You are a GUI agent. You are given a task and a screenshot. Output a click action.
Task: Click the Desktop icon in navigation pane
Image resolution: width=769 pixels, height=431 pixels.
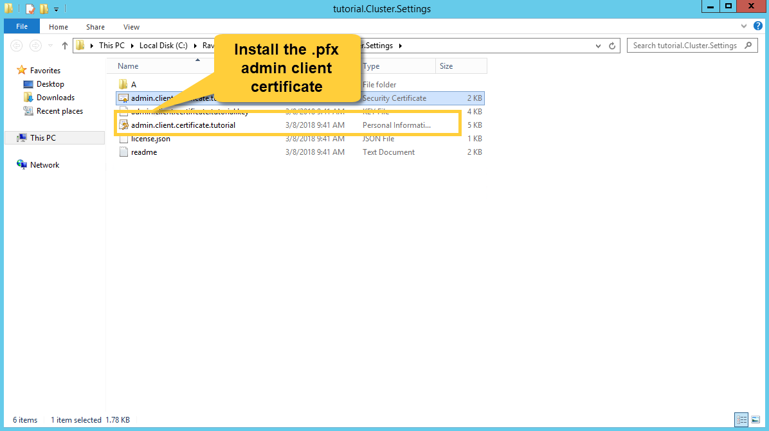coord(28,84)
